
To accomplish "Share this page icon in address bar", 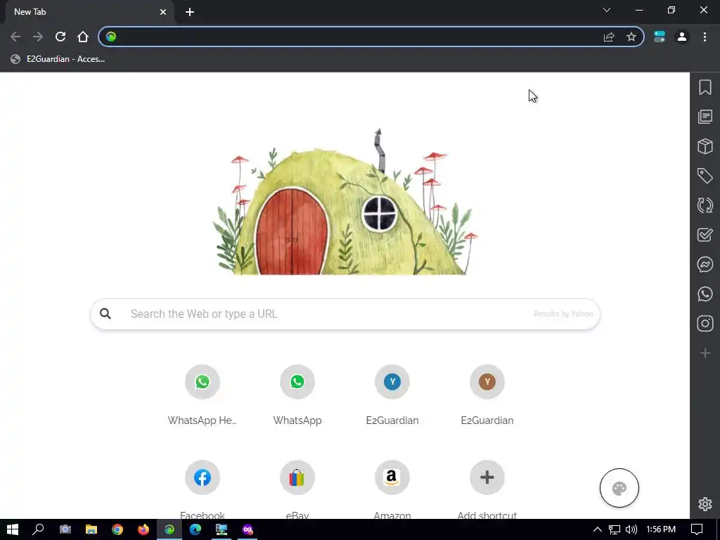I will click(x=608, y=37).
